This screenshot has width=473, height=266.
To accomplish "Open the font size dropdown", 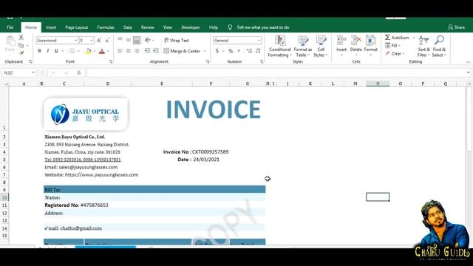I will point(92,40).
